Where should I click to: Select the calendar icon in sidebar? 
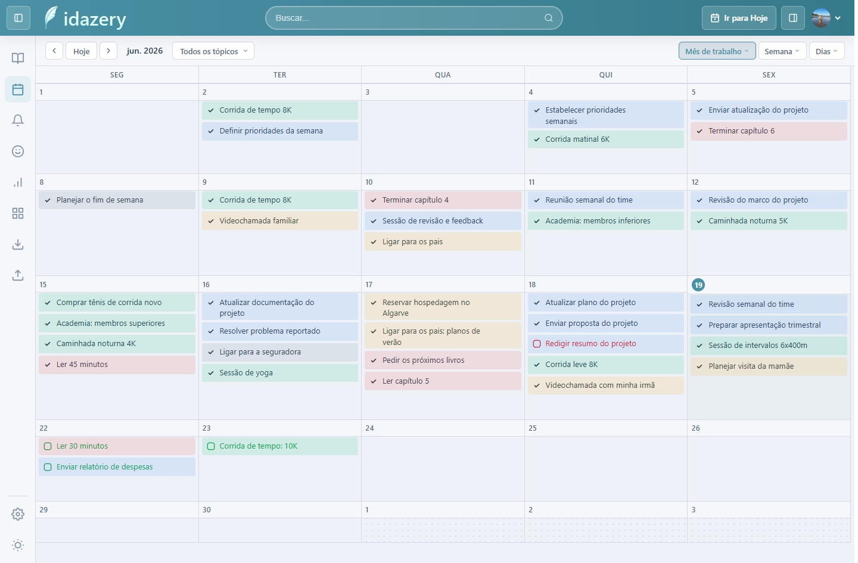(18, 89)
